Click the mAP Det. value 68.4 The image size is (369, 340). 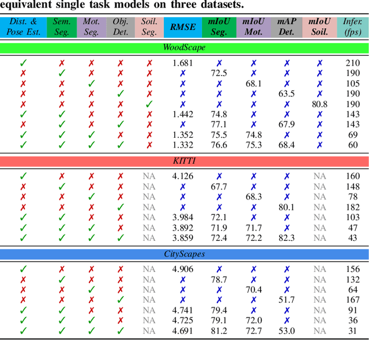pyautogui.click(x=287, y=145)
